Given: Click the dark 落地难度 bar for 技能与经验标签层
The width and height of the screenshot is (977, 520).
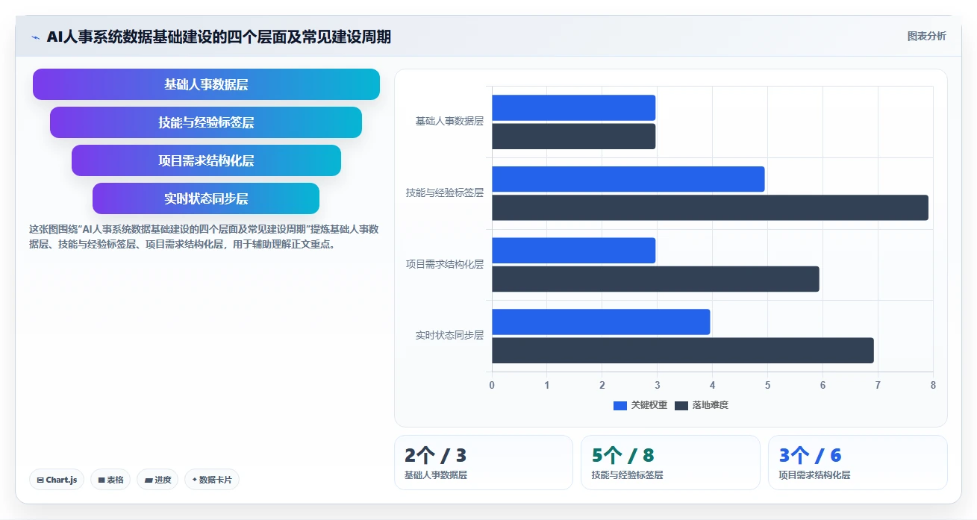Looking at the screenshot, I should point(710,207).
